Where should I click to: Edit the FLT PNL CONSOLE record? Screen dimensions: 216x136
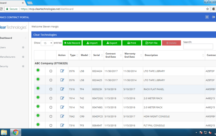click(x=62, y=125)
